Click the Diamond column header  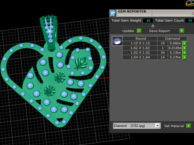(x=172, y=39)
